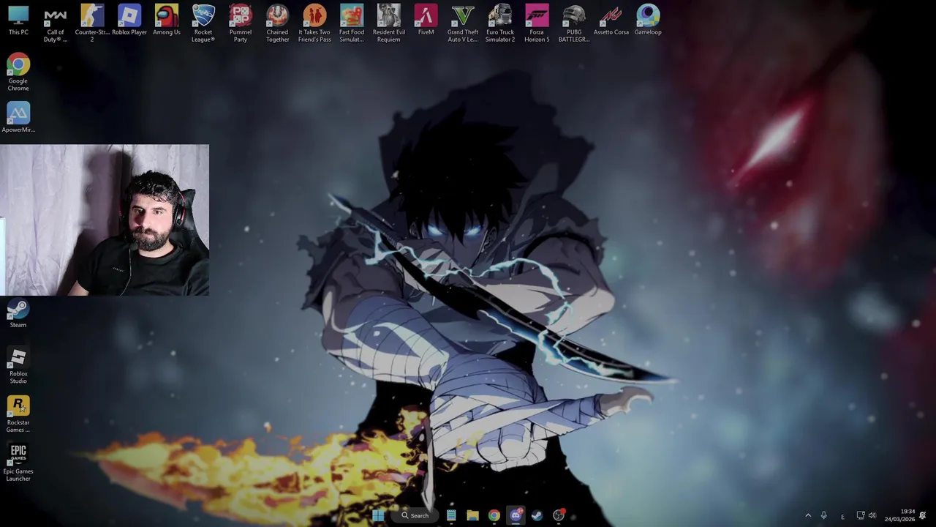Image resolution: width=936 pixels, height=527 pixels.
Task: Expand the hidden system tray icons
Action: (x=808, y=515)
